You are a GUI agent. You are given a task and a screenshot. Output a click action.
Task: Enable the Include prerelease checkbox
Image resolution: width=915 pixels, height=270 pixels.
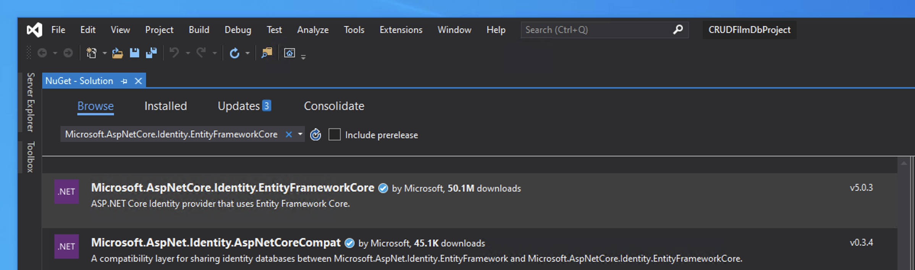(x=335, y=135)
